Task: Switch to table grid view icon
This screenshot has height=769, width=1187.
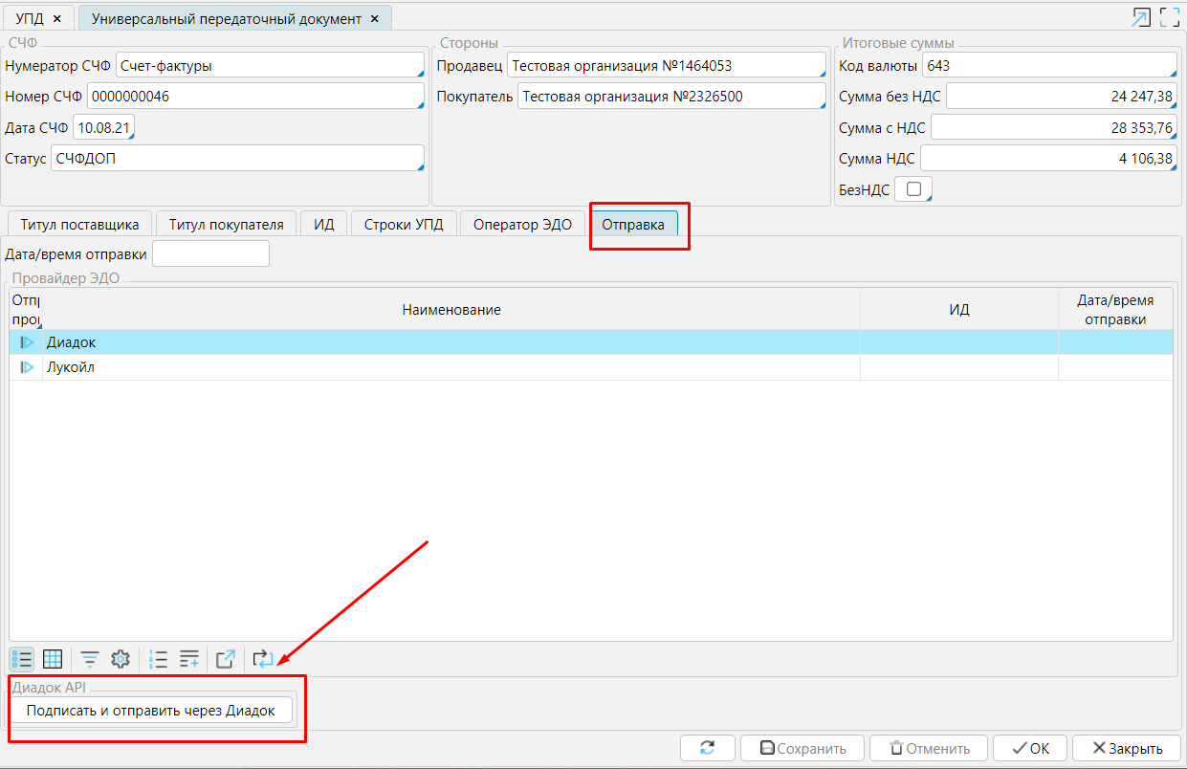Action: [x=53, y=659]
